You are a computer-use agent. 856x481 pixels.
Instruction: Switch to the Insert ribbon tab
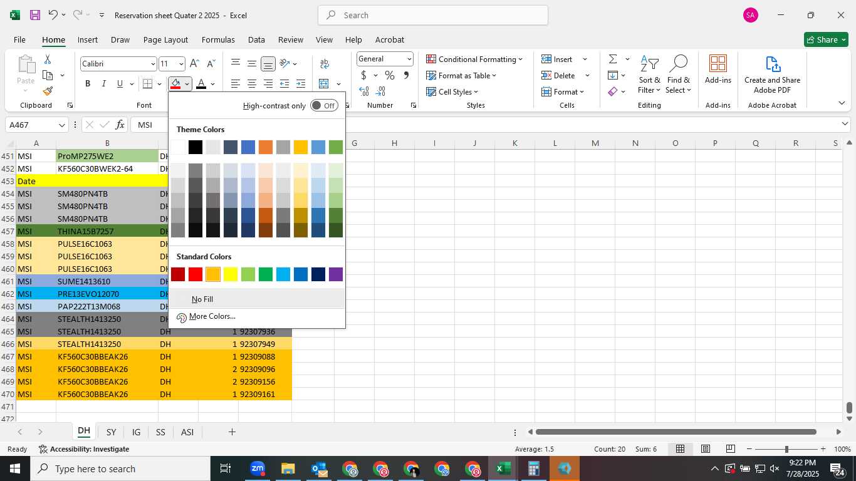point(88,39)
